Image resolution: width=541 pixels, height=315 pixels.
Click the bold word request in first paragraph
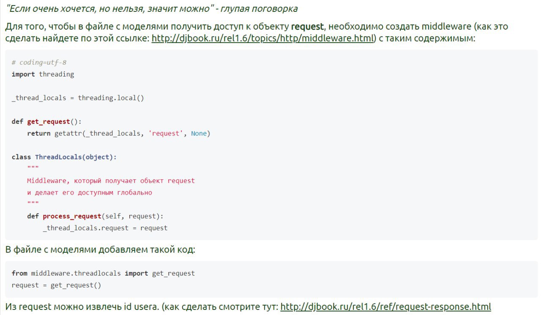pos(307,27)
